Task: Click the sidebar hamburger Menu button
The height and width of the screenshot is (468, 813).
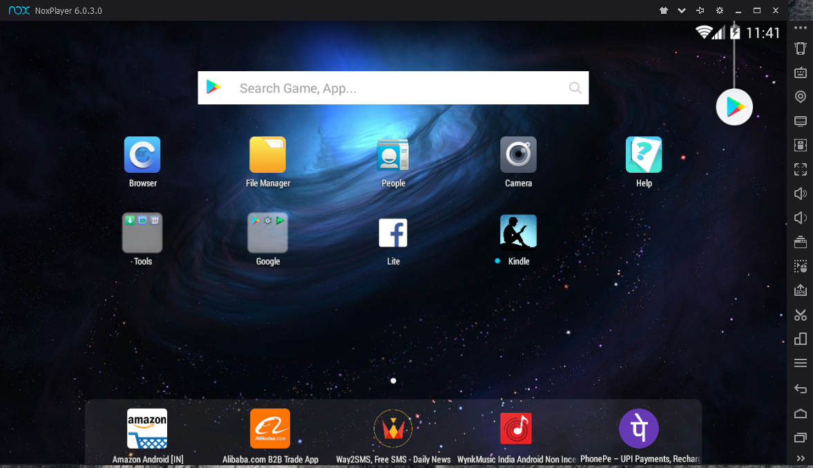Action: point(801,363)
